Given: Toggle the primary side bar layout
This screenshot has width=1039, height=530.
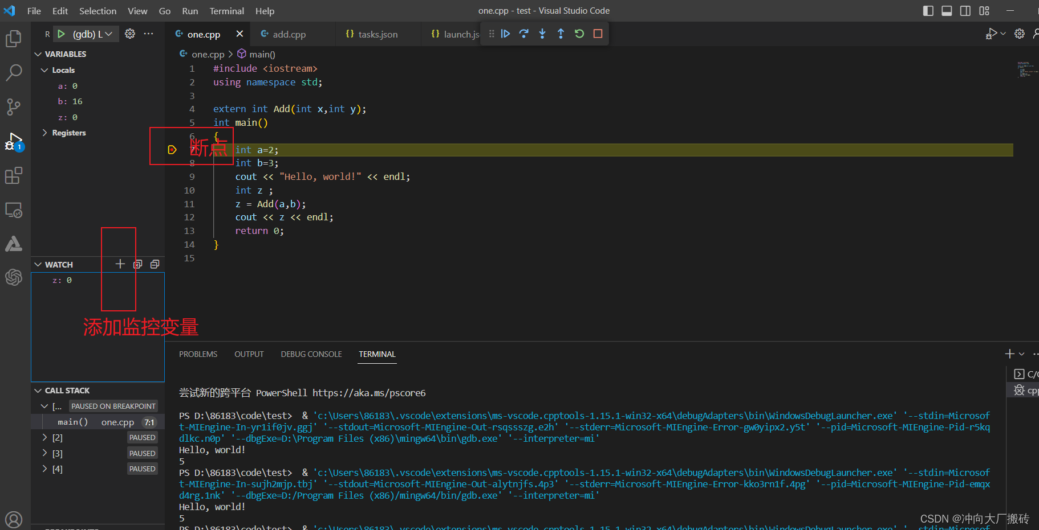Looking at the screenshot, I should 928,11.
